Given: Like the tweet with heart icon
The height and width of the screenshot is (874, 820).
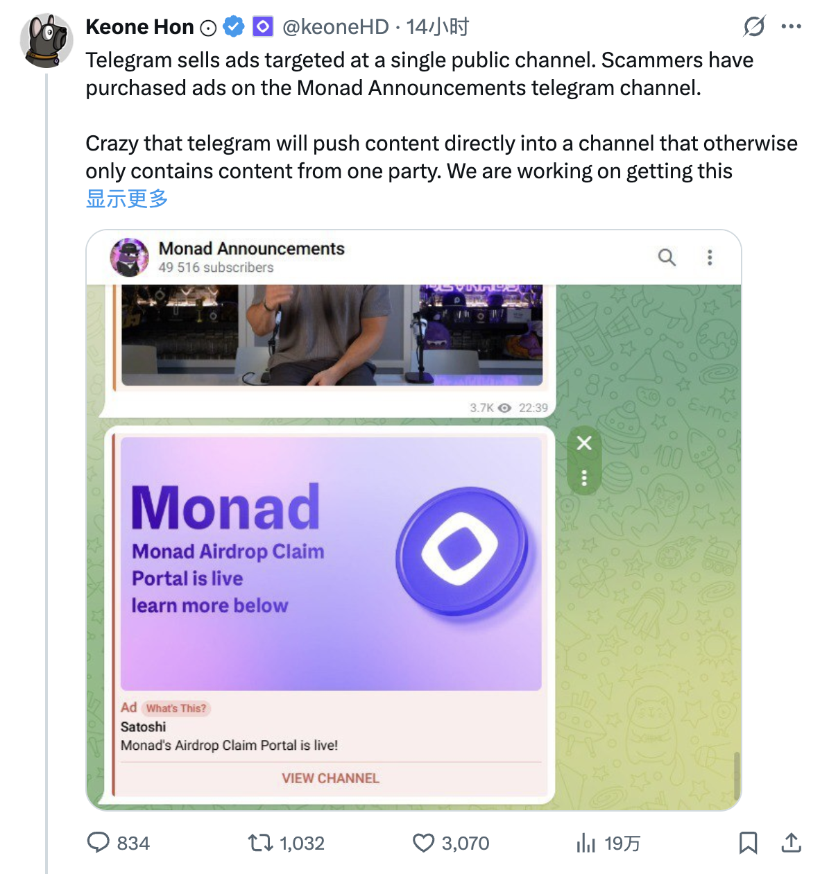Looking at the screenshot, I should click(x=423, y=843).
